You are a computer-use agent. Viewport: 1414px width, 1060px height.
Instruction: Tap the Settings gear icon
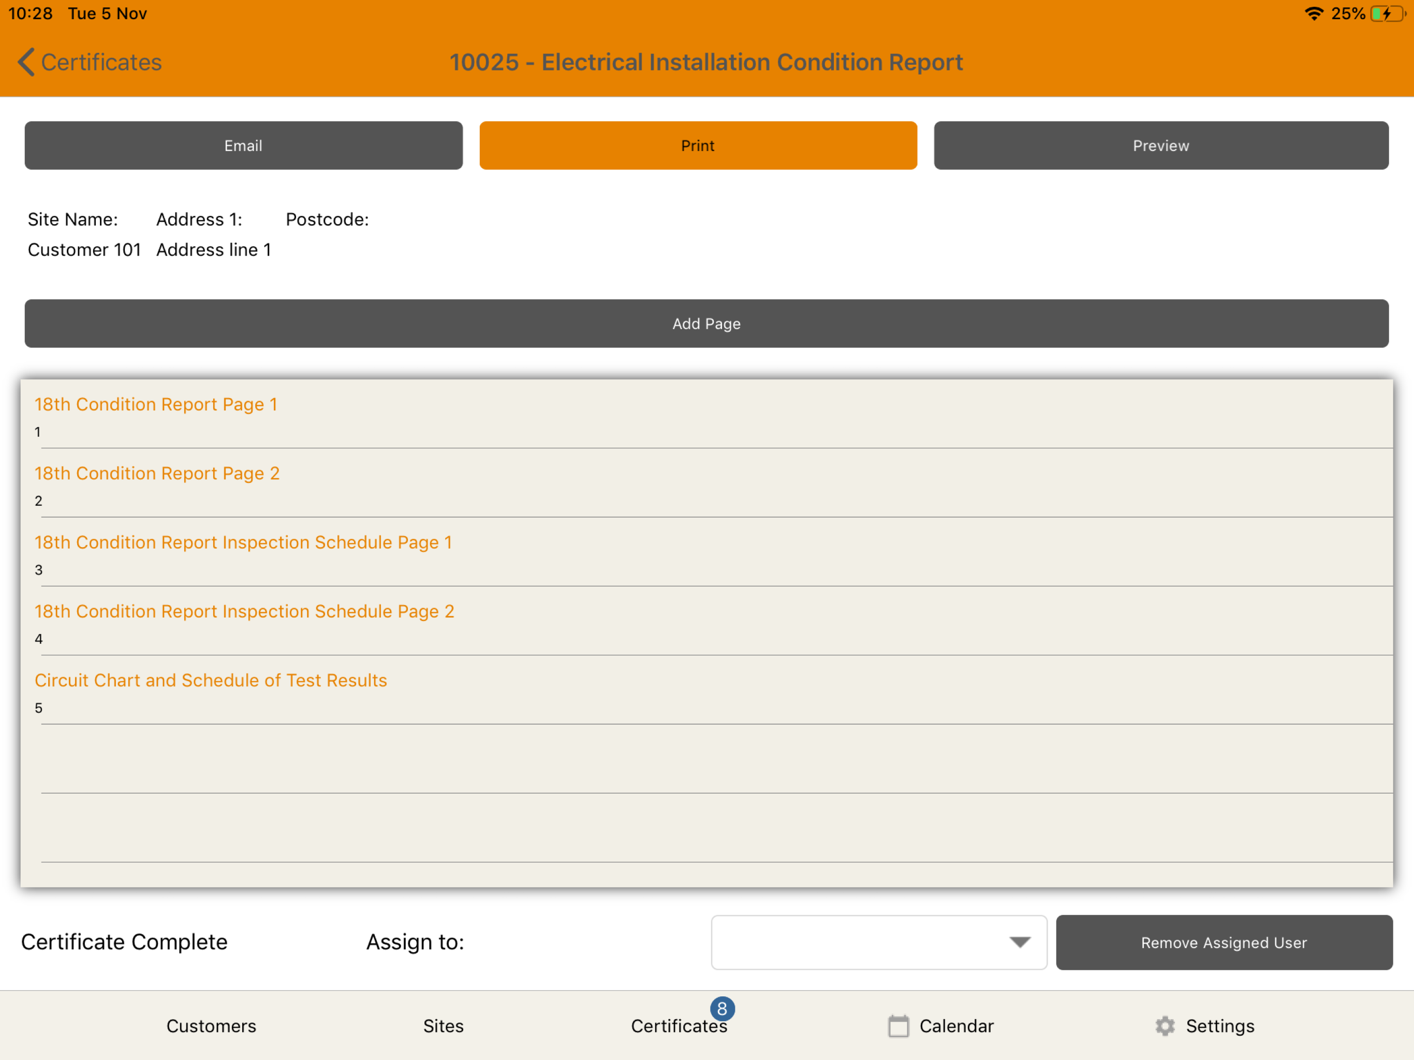(1165, 1025)
